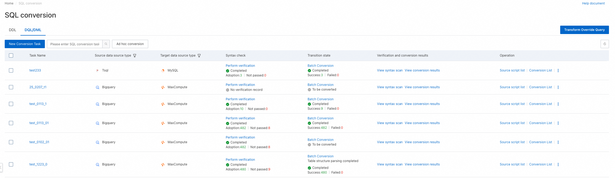Perform verification for test_1223_0
615x178 pixels.
point(240,160)
